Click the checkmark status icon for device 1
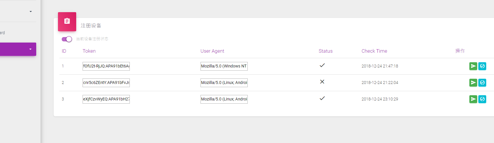The height and width of the screenshot is (143, 494). (x=322, y=65)
